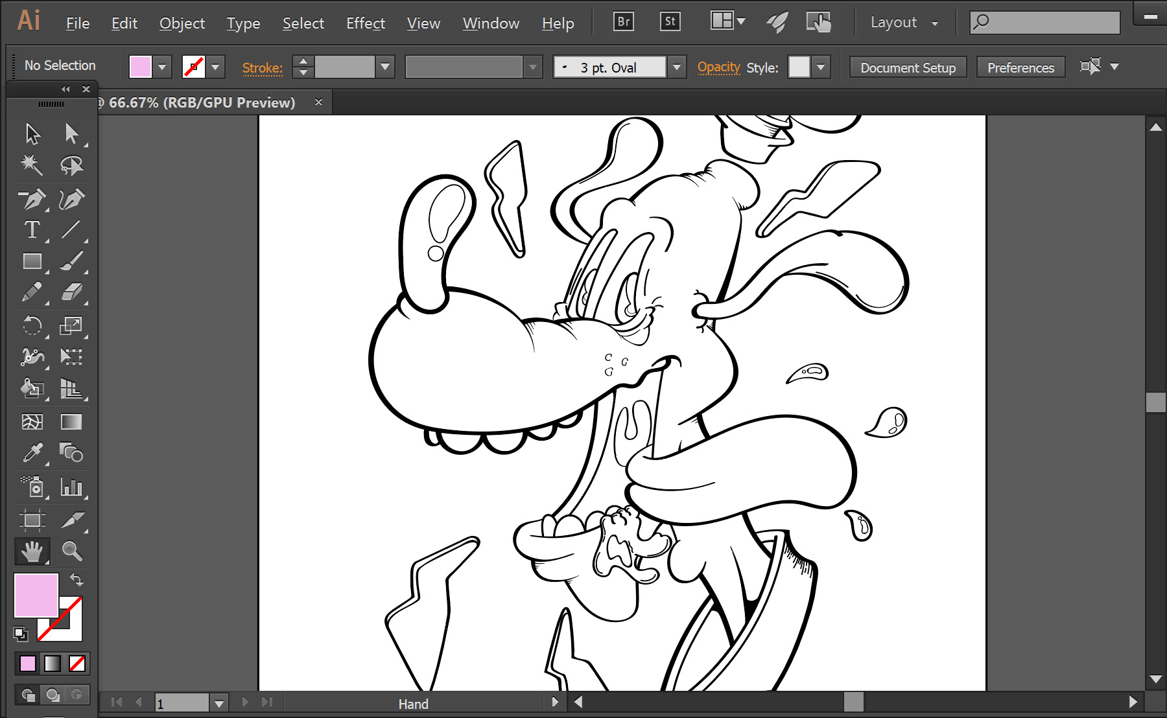The height and width of the screenshot is (718, 1167).
Task: Select the Column Graph tool
Action: pos(71,487)
